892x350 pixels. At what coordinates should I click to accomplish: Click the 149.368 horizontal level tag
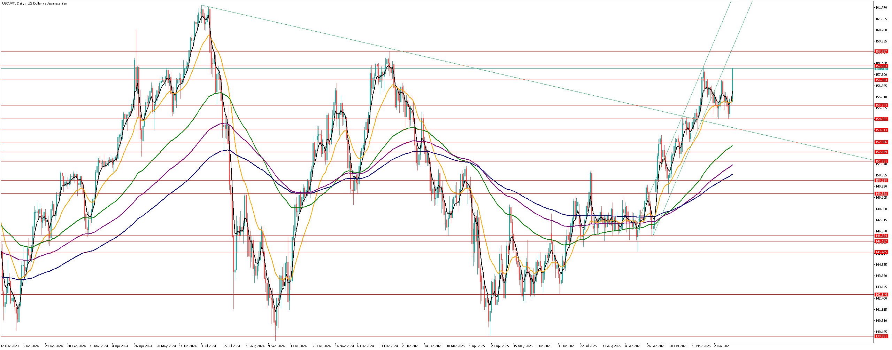[881, 194]
